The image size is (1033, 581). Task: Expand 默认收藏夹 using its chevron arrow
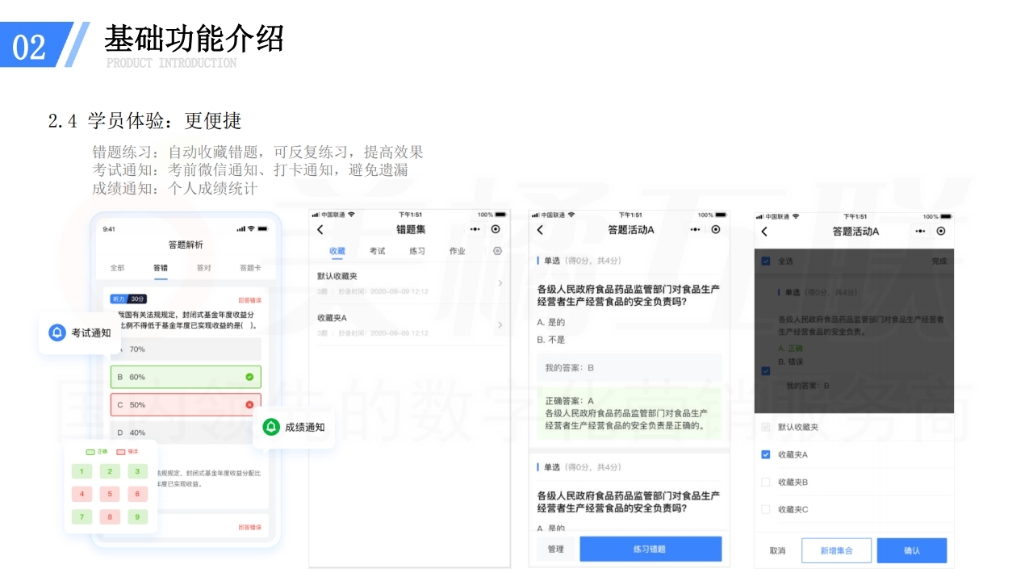click(x=500, y=282)
